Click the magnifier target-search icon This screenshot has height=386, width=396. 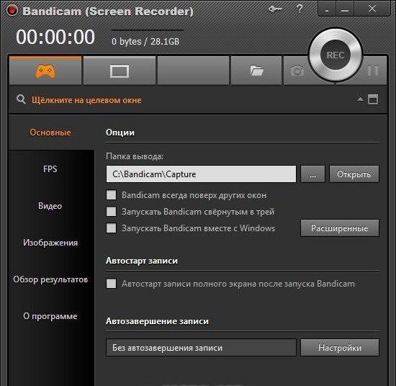pos(21,99)
